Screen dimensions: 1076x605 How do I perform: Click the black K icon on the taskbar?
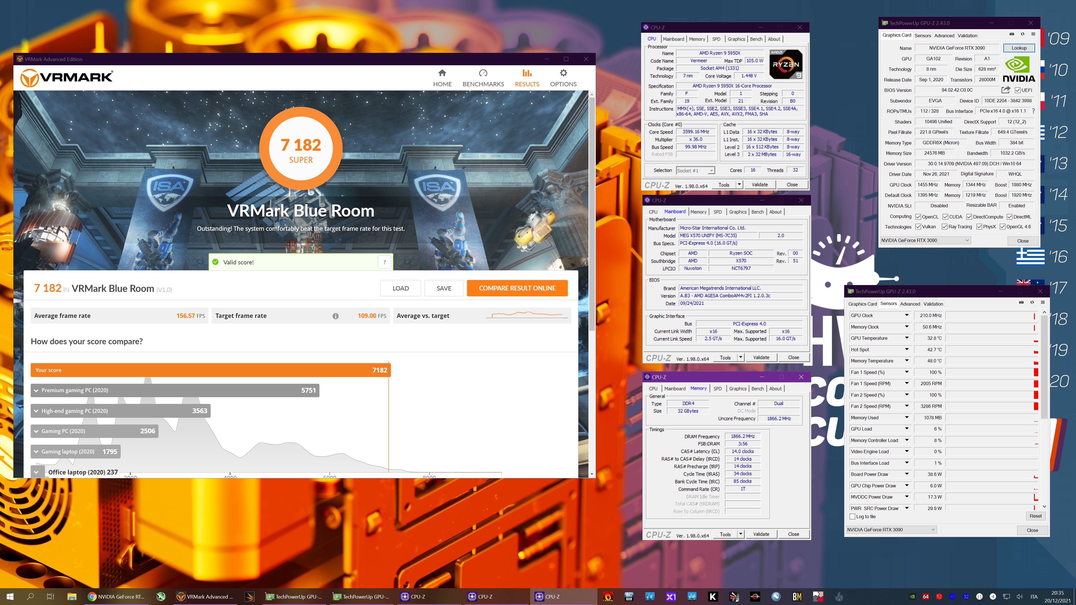[x=713, y=597]
